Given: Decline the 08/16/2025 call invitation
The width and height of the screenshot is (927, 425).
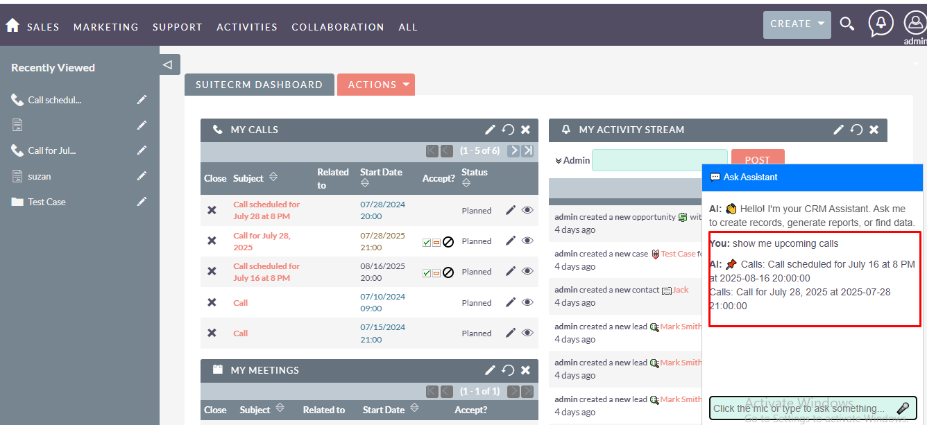Looking at the screenshot, I should click(x=448, y=272).
